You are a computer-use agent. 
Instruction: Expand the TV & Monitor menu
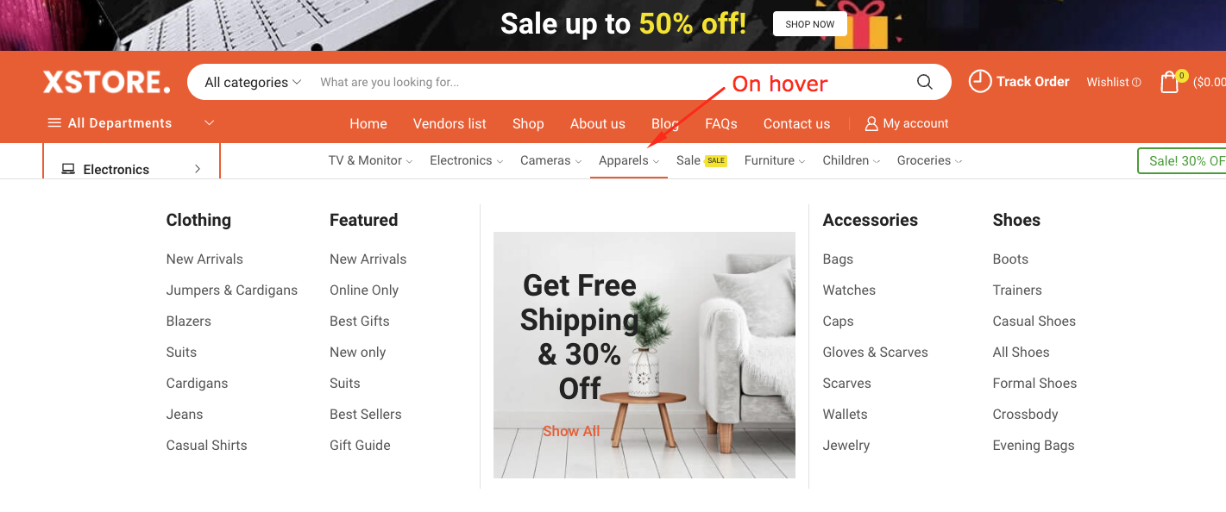[370, 160]
